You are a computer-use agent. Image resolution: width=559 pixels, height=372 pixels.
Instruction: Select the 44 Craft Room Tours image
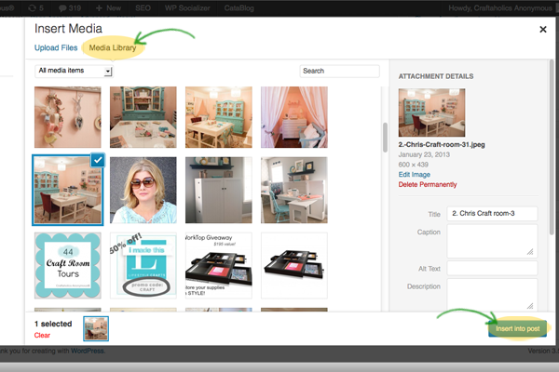tap(67, 264)
